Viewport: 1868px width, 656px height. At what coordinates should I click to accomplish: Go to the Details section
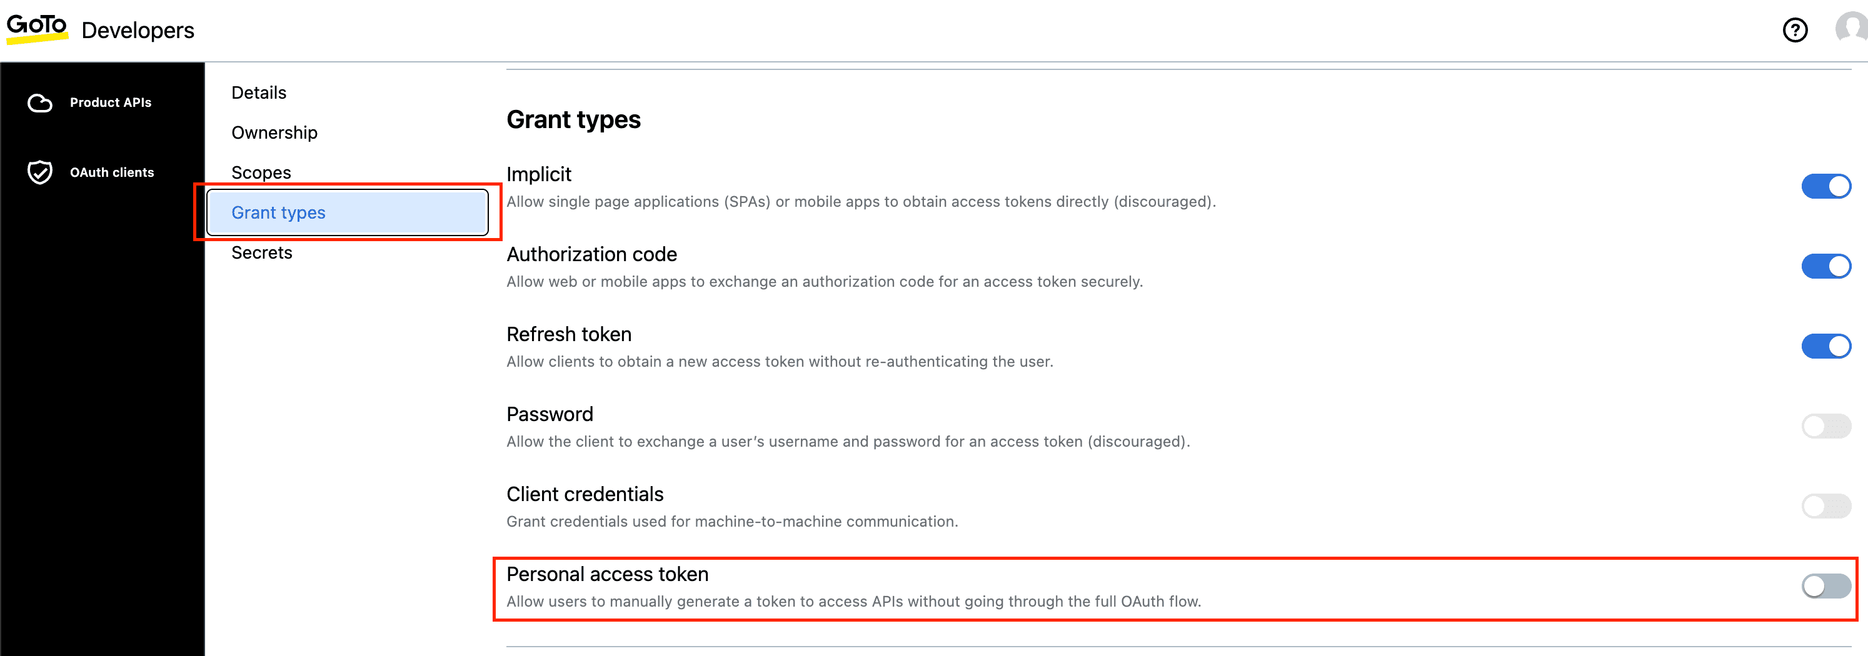259,93
